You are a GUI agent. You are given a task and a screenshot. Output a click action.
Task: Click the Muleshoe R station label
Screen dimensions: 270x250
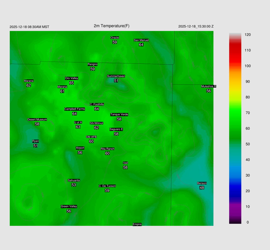click(x=209, y=86)
